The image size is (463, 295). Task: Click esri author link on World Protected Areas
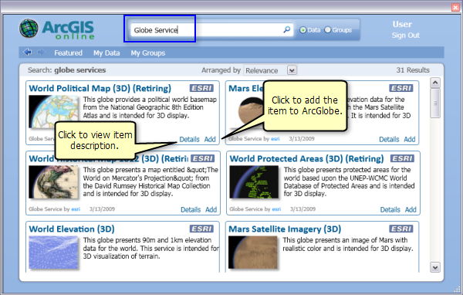coord(276,209)
